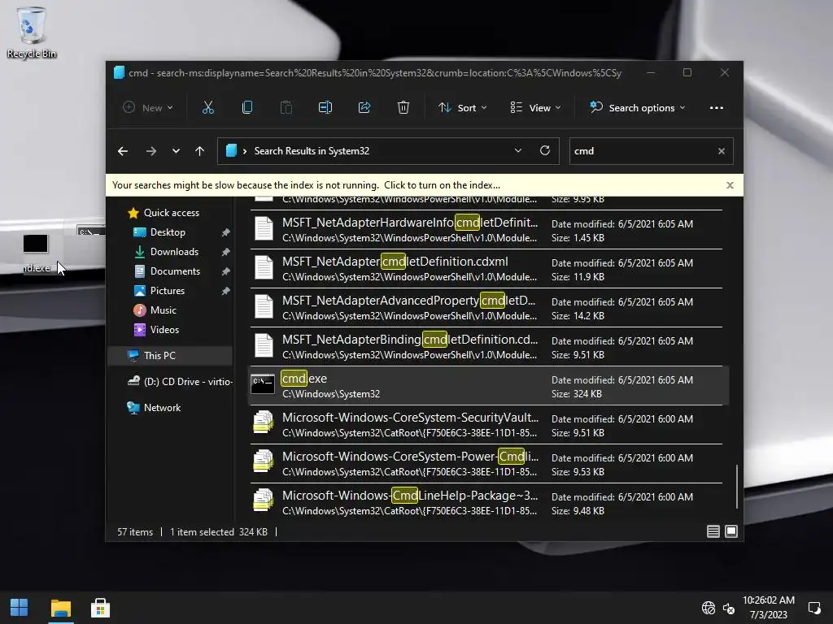Select Microsoft-Windows-CmdLineHelp-Package file
The height and width of the screenshot is (624, 833).
[x=486, y=503]
